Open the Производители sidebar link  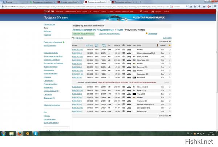pos(49,24)
